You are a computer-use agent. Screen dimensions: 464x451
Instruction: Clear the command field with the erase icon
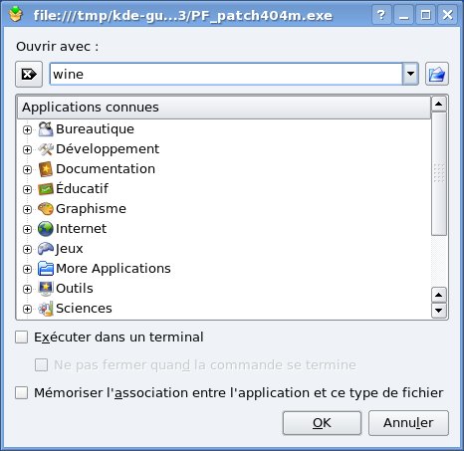pyautogui.click(x=29, y=74)
